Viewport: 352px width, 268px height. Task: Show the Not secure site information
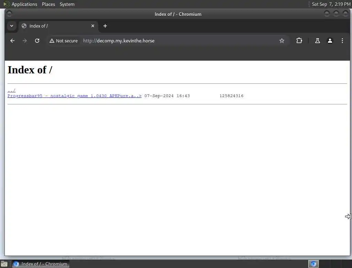(64, 41)
